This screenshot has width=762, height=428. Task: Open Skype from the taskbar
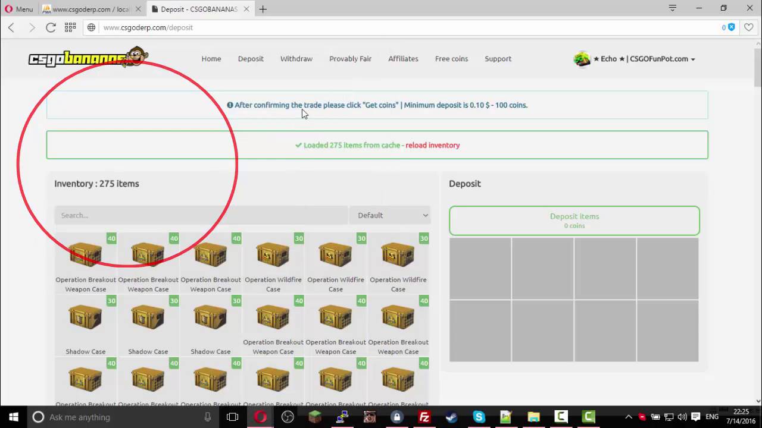(x=479, y=417)
